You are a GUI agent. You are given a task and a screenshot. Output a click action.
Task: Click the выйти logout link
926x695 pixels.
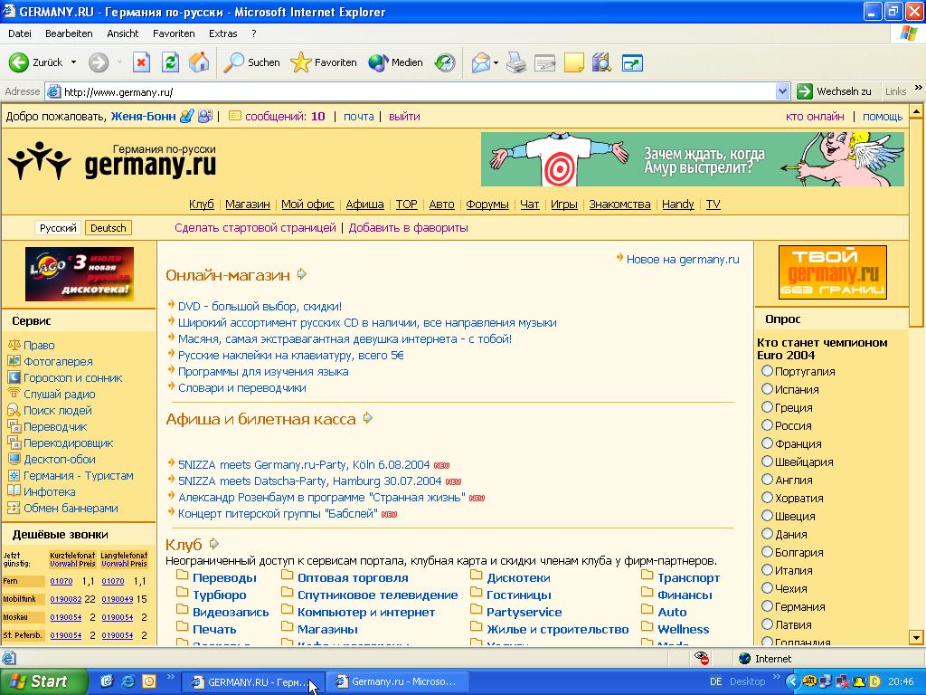(404, 117)
